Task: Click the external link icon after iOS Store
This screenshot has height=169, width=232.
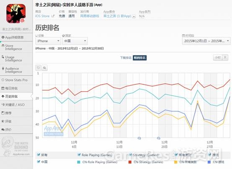Action: pyautogui.click(x=53, y=16)
